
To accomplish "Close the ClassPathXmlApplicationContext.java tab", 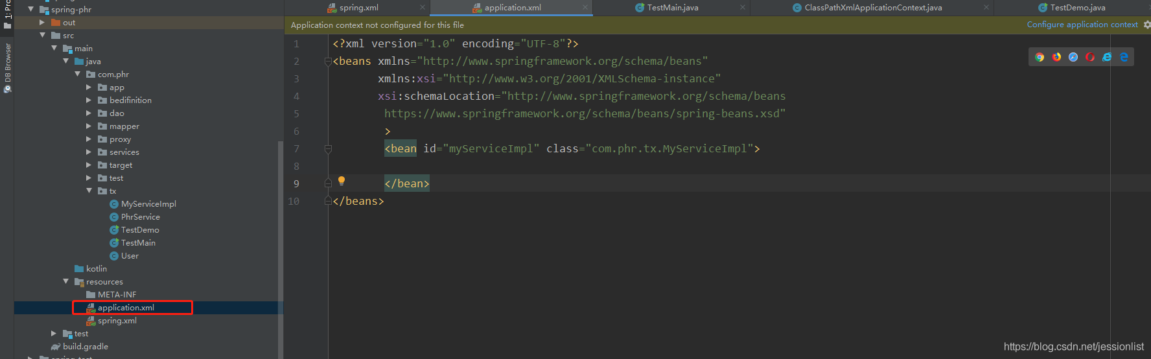I will tap(986, 8).
